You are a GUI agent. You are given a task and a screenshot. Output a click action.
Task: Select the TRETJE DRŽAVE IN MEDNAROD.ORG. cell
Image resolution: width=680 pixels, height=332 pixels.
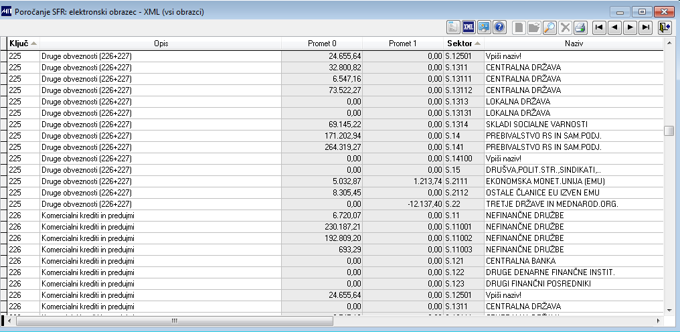[574, 203]
